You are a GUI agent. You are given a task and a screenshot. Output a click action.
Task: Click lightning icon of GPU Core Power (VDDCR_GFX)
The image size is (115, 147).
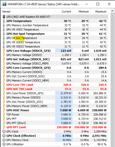tap(4, 93)
